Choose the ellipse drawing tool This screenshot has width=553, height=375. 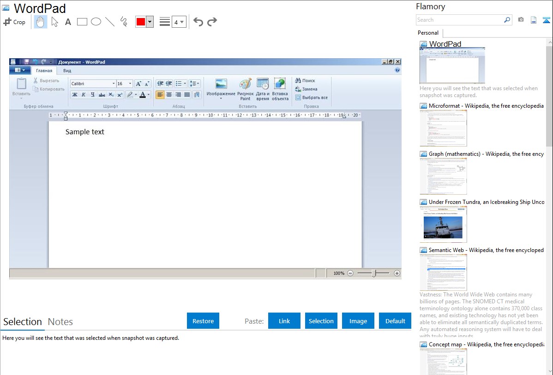tap(96, 22)
